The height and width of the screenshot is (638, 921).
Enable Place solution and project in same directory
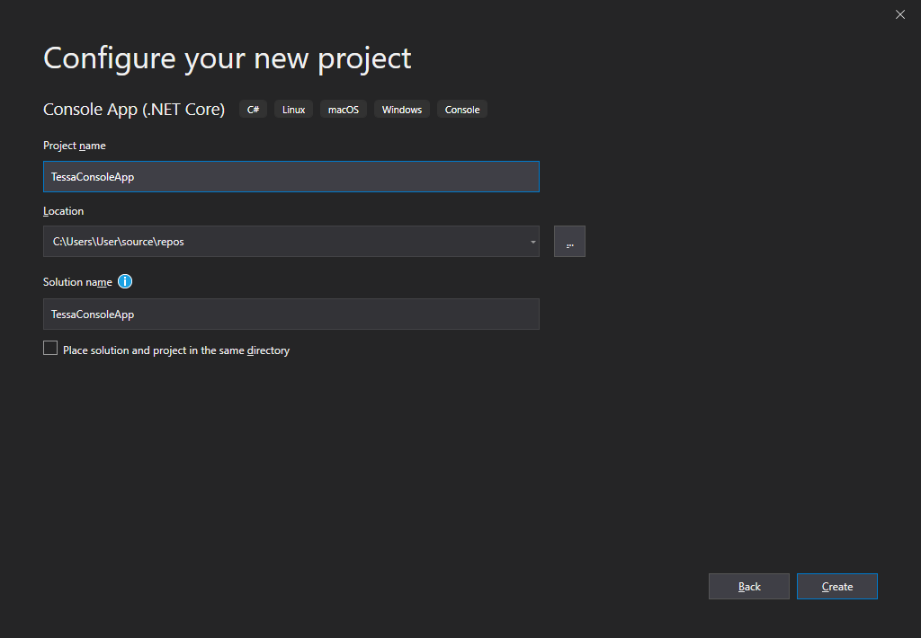click(50, 349)
